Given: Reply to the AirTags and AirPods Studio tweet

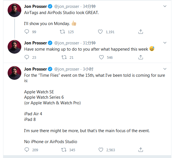Looking at the screenshot, I should tap(27, 32).
